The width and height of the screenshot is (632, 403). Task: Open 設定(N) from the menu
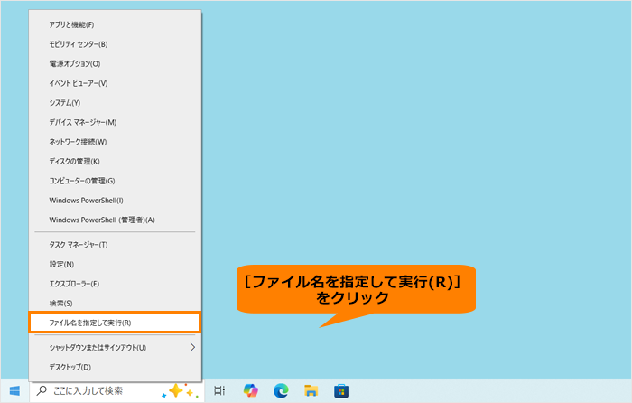tap(115, 264)
